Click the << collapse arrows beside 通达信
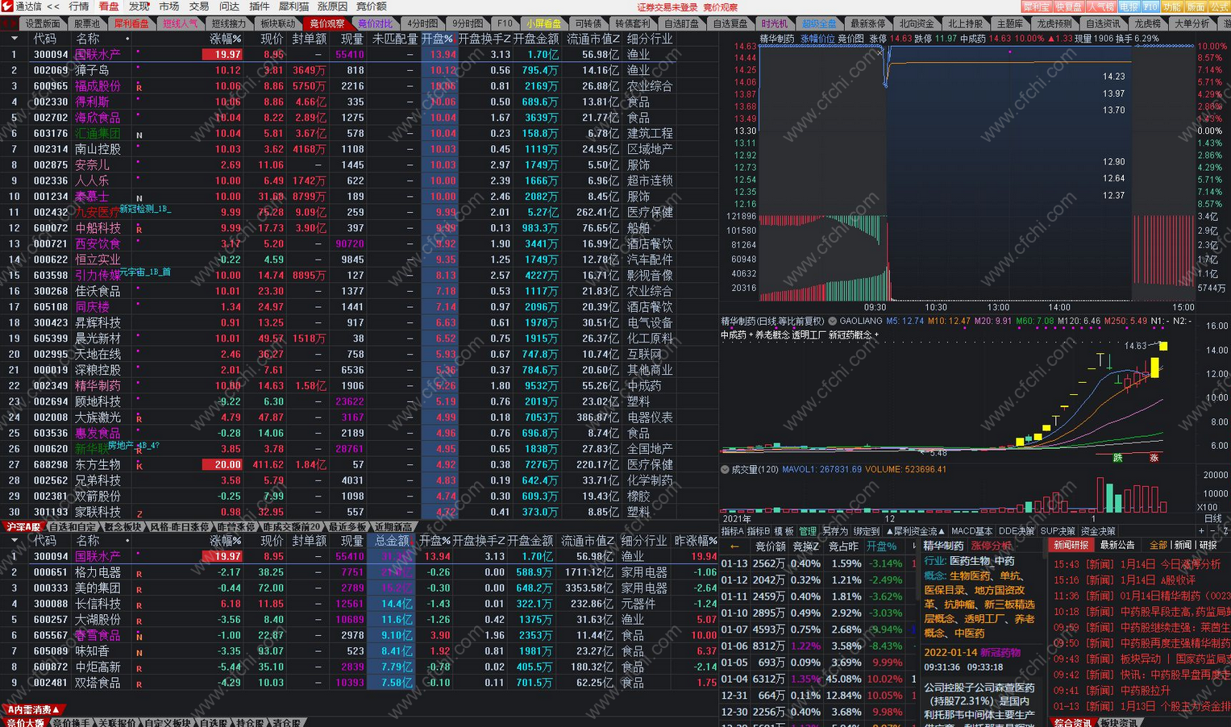This screenshot has height=727, width=1231. coord(52,6)
